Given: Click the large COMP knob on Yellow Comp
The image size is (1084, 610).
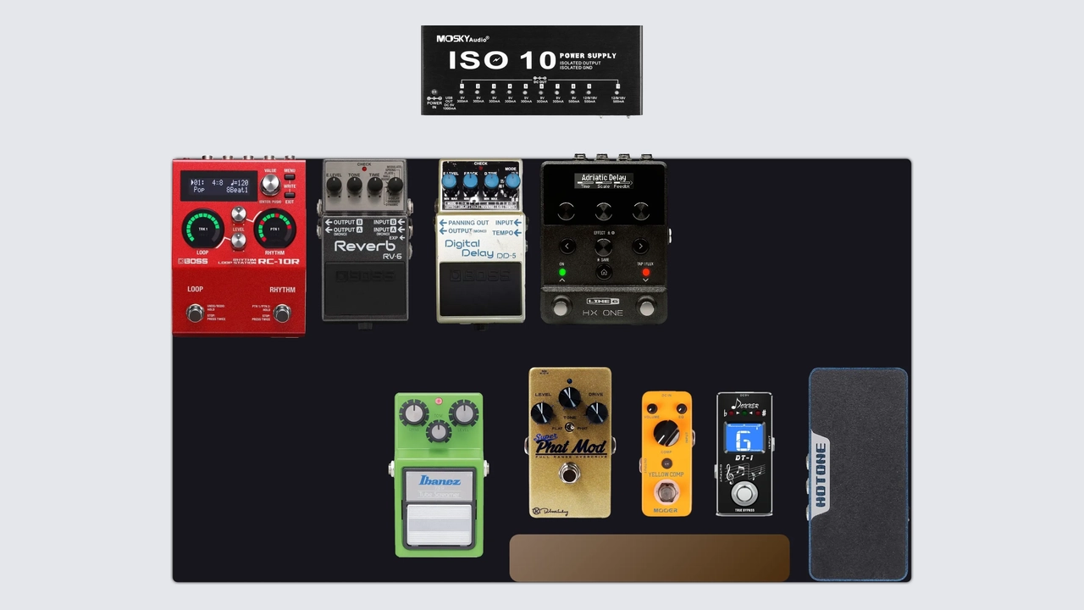Looking at the screenshot, I should coord(666,433).
